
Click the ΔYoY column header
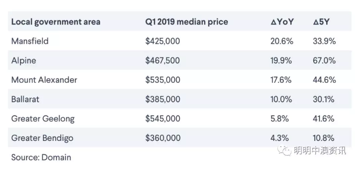pos(282,22)
